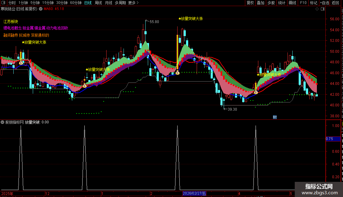343x197 pixels.
Task: Open 多周期 multi-period view
Action: 120,3
